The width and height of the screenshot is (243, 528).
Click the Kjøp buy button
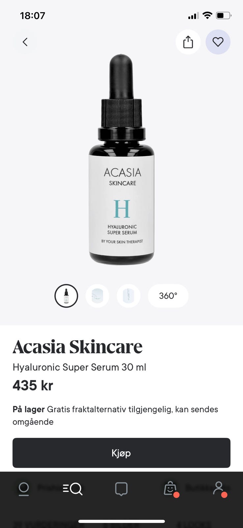click(121, 453)
